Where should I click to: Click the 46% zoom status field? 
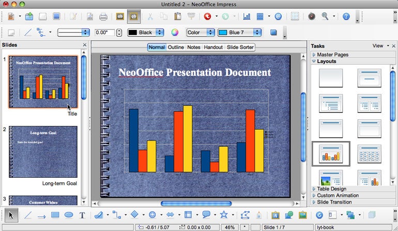229,227
